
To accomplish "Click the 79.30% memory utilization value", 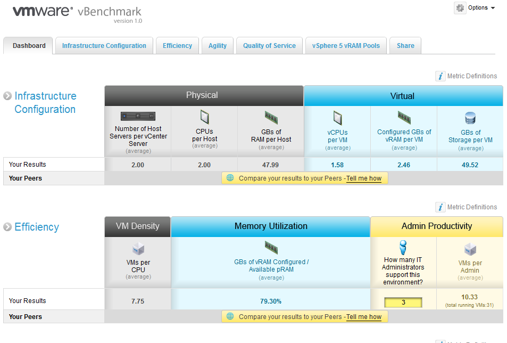I will pos(271,301).
